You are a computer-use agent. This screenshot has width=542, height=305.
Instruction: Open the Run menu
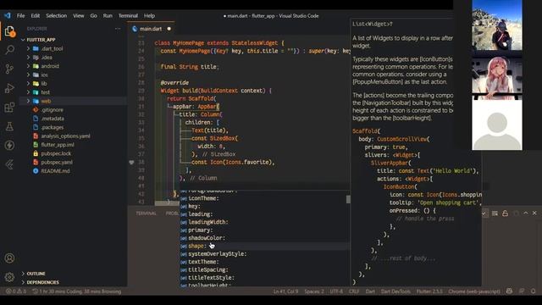point(108,15)
